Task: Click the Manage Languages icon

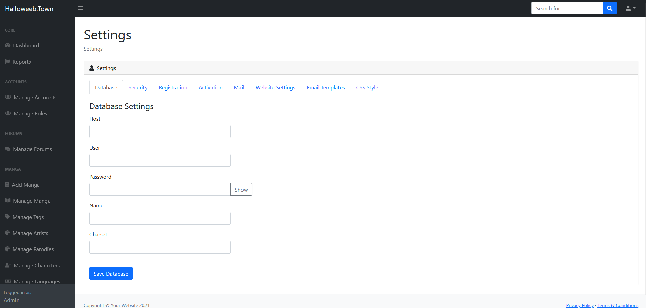Action: [x=8, y=281]
